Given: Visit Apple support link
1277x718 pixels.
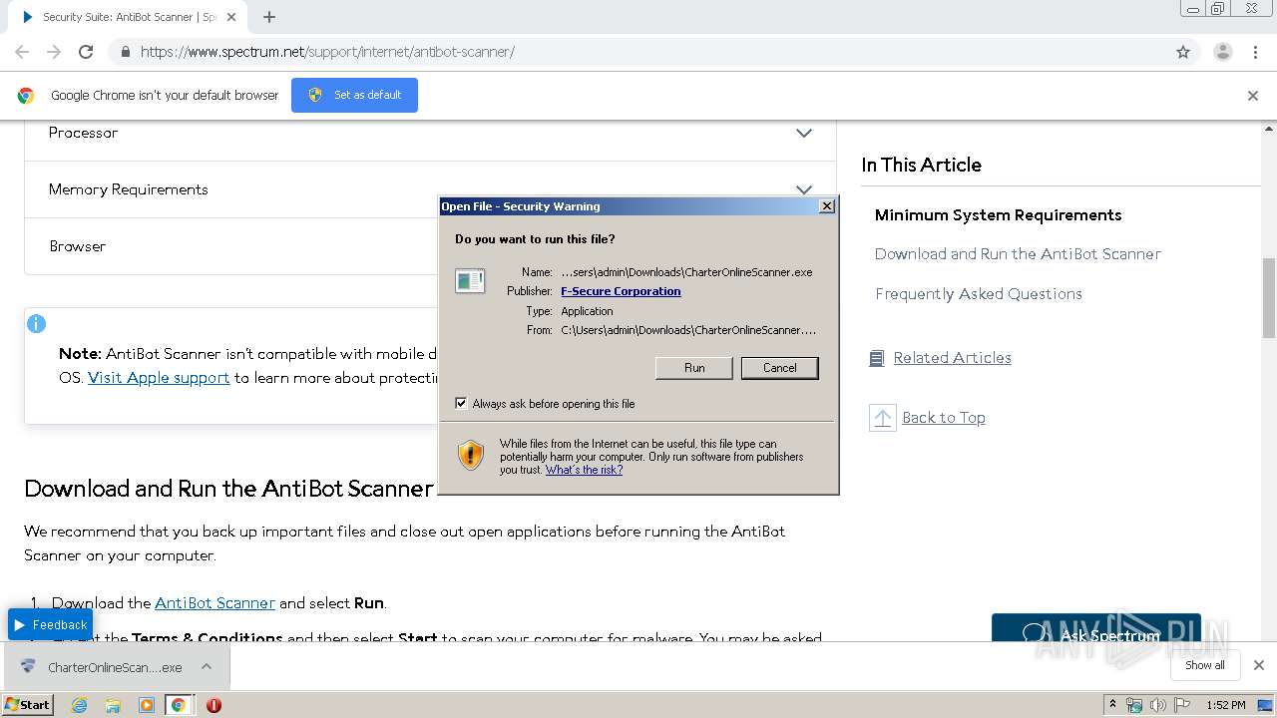Looking at the screenshot, I should point(159,378).
